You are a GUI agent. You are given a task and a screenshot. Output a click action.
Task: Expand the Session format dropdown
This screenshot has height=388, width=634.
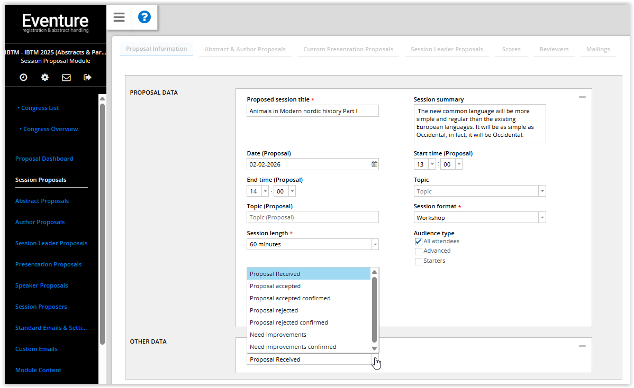[541, 218]
